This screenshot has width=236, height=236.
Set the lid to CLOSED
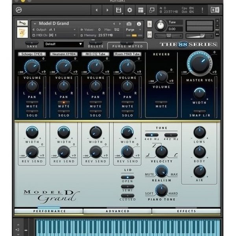click(127, 195)
